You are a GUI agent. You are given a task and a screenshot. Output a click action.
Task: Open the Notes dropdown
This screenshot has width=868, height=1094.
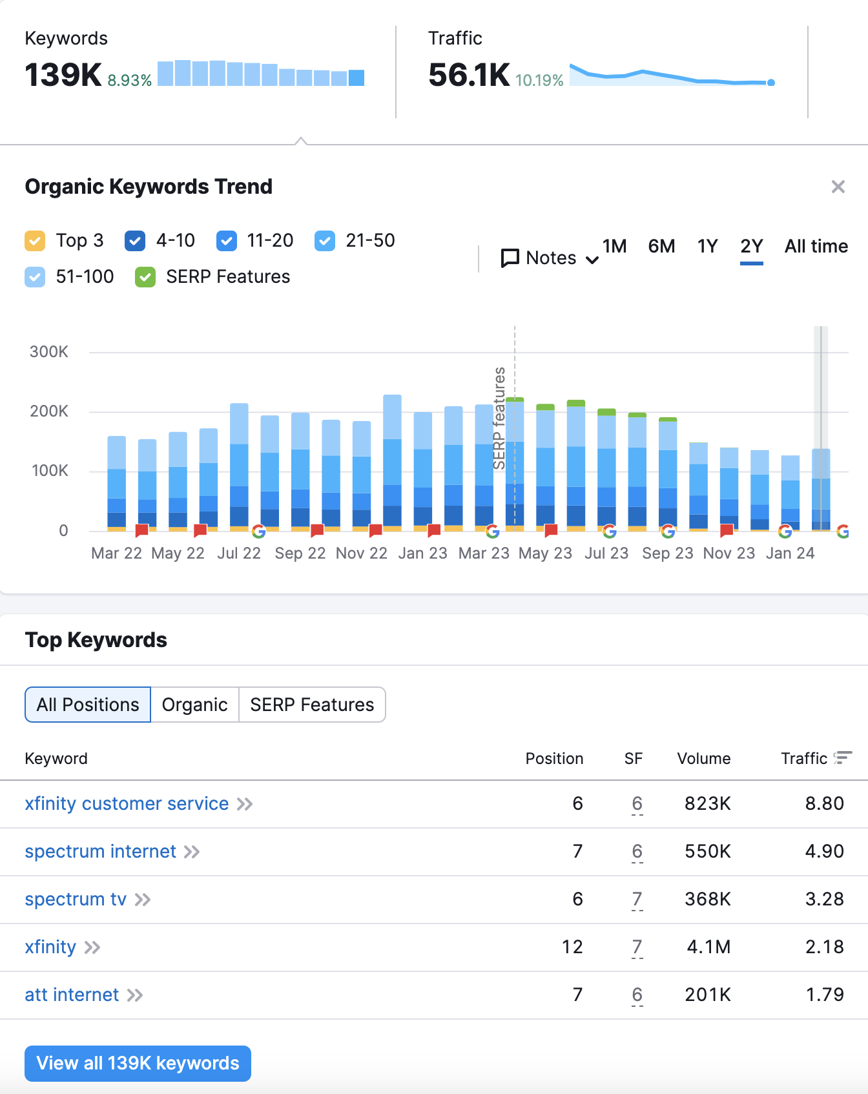tap(550, 258)
